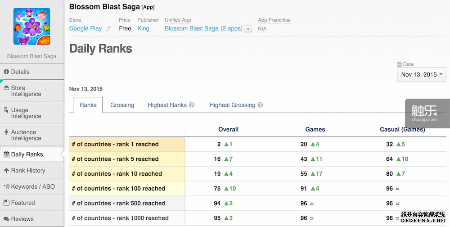This screenshot has height=227, width=450.
Task: Click the Unified App label
Action: click(178, 20)
